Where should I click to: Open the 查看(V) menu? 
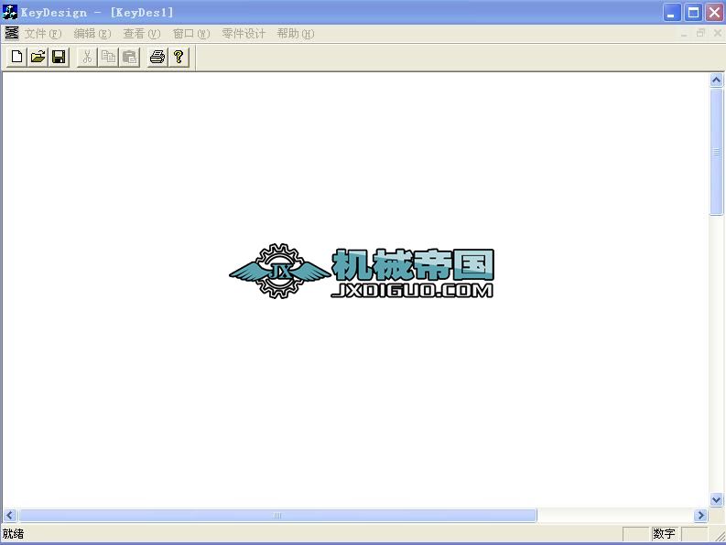142,34
